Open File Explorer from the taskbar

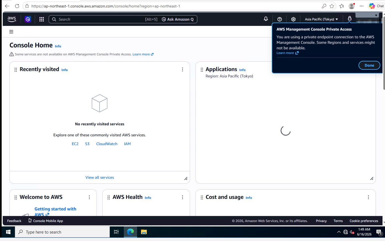(144, 232)
